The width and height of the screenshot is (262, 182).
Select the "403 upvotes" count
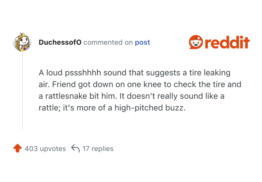click(45, 149)
